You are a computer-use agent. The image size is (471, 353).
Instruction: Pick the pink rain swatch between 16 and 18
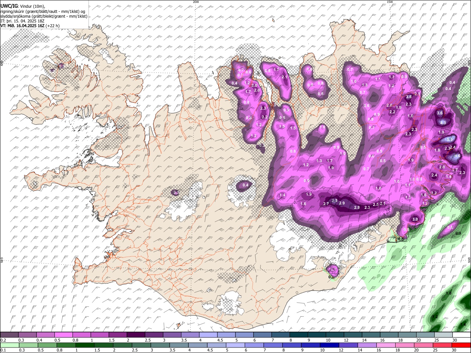click(386, 345)
